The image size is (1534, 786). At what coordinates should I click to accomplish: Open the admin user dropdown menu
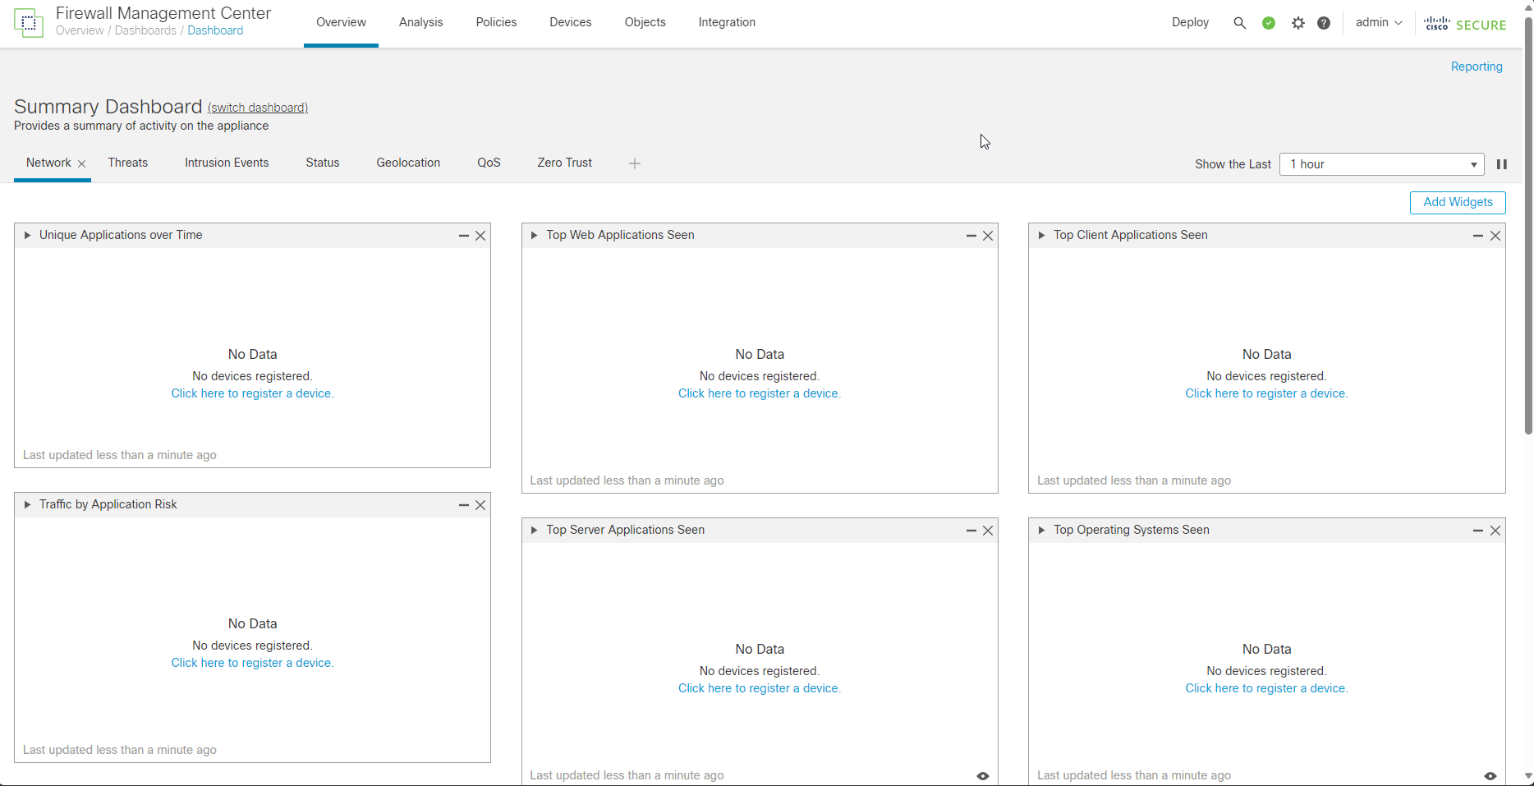click(1379, 23)
